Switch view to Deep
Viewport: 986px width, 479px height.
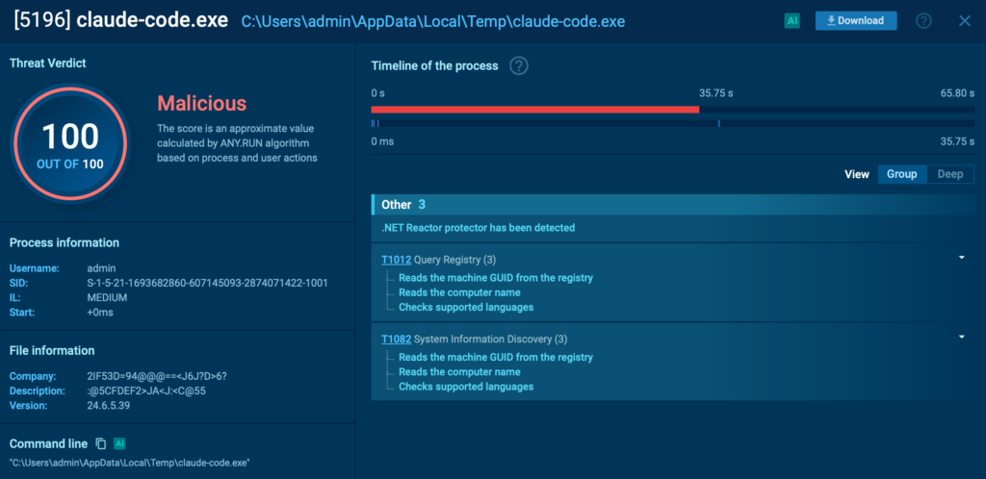(x=950, y=174)
